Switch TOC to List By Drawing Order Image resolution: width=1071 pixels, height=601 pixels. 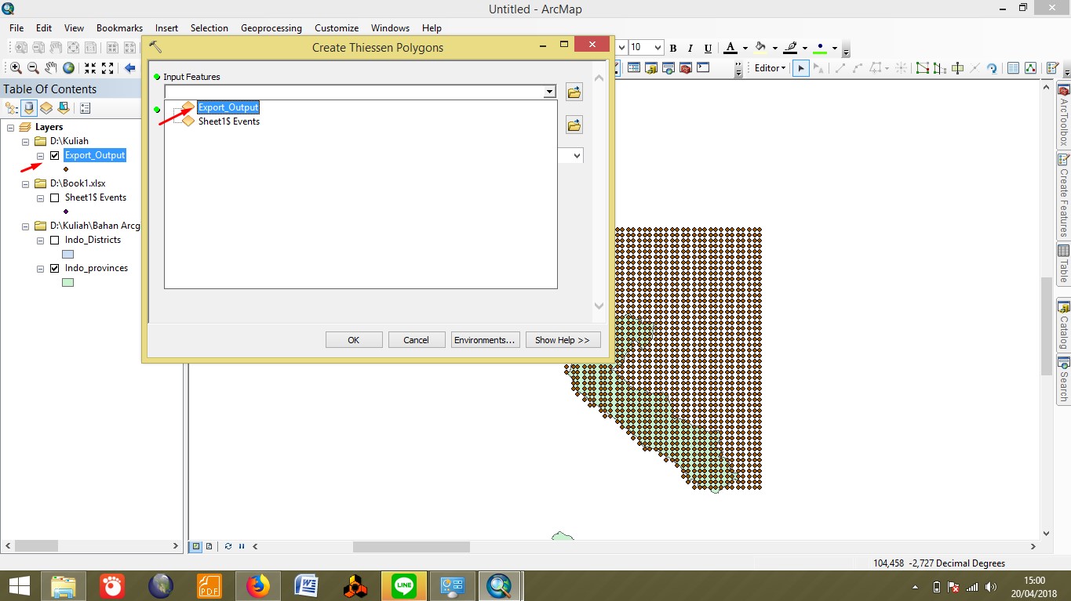point(12,108)
